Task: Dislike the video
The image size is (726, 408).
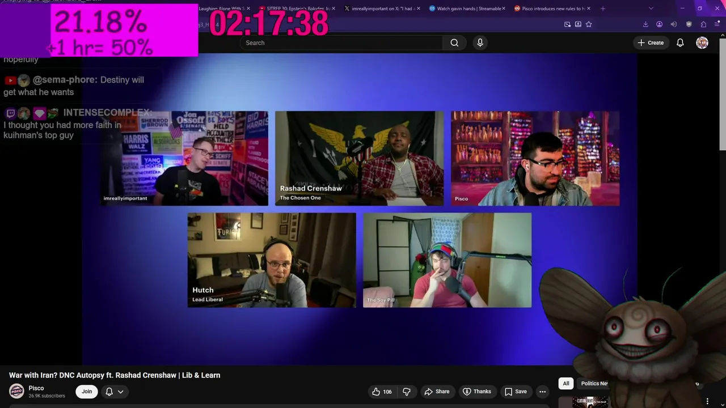Action: [407, 392]
